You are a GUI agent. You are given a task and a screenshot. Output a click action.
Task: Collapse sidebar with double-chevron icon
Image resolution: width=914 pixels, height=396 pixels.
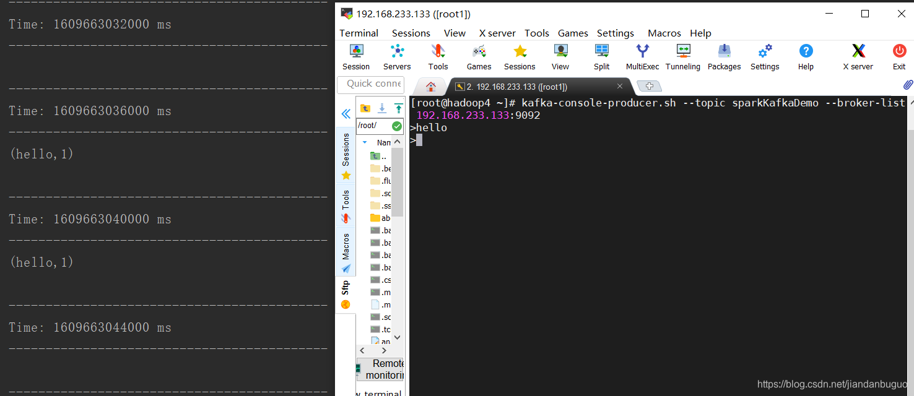pyautogui.click(x=346, y=114)
